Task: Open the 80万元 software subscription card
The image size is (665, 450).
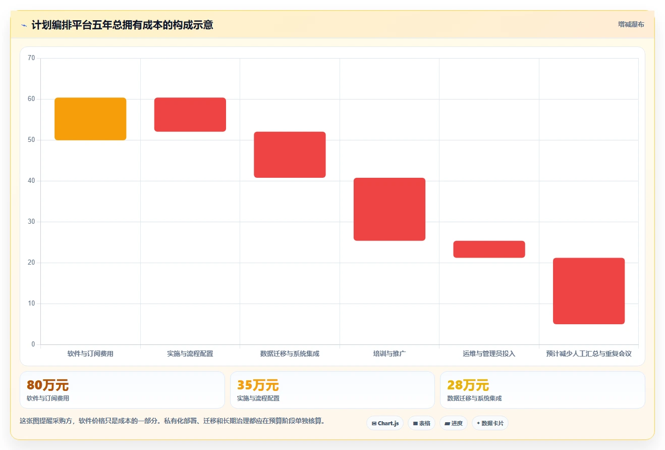Action: (x=122, y=390)
